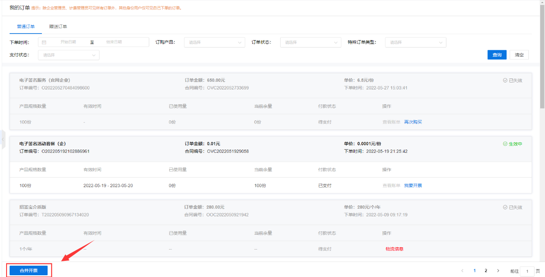Switch to the 普通订单 tab

[x=26, y=27]
